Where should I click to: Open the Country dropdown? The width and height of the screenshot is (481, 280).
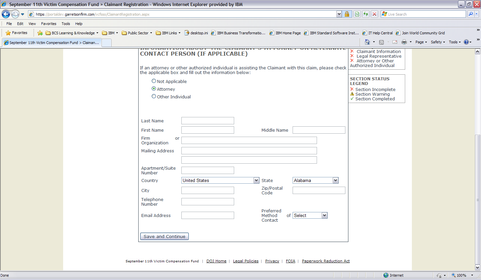(256, 180)
